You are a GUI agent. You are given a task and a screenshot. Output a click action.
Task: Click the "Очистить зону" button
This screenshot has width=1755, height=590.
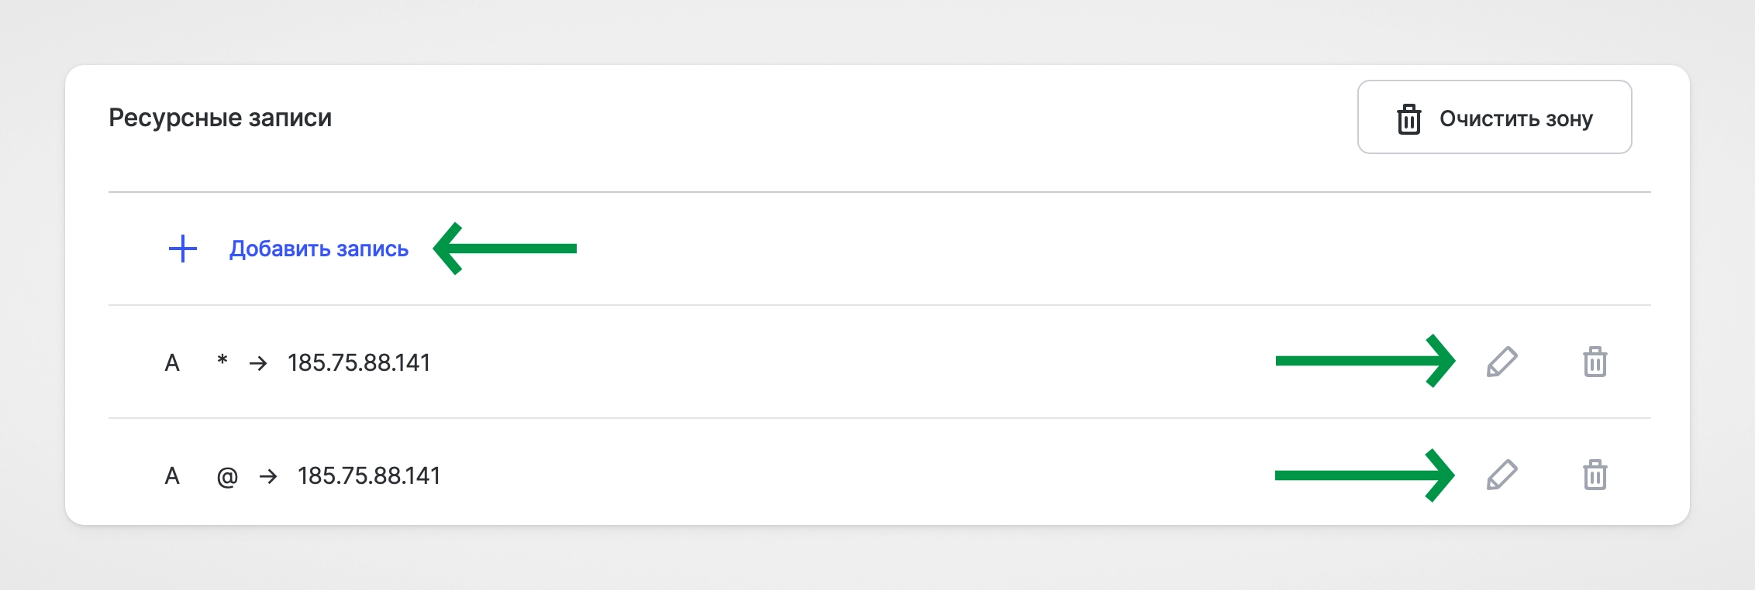(x=1494, y=118)
